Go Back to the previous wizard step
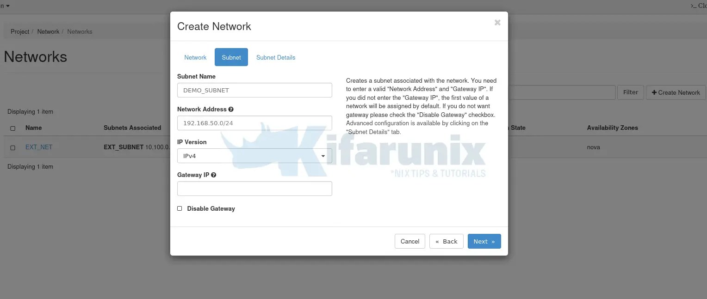707x299 pixels. (446, 241)
